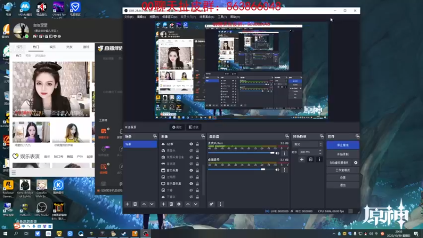Show the 视频采集设备 source eye icon
This screenshot has height=238, width=423.
click(x=191, y=157)
